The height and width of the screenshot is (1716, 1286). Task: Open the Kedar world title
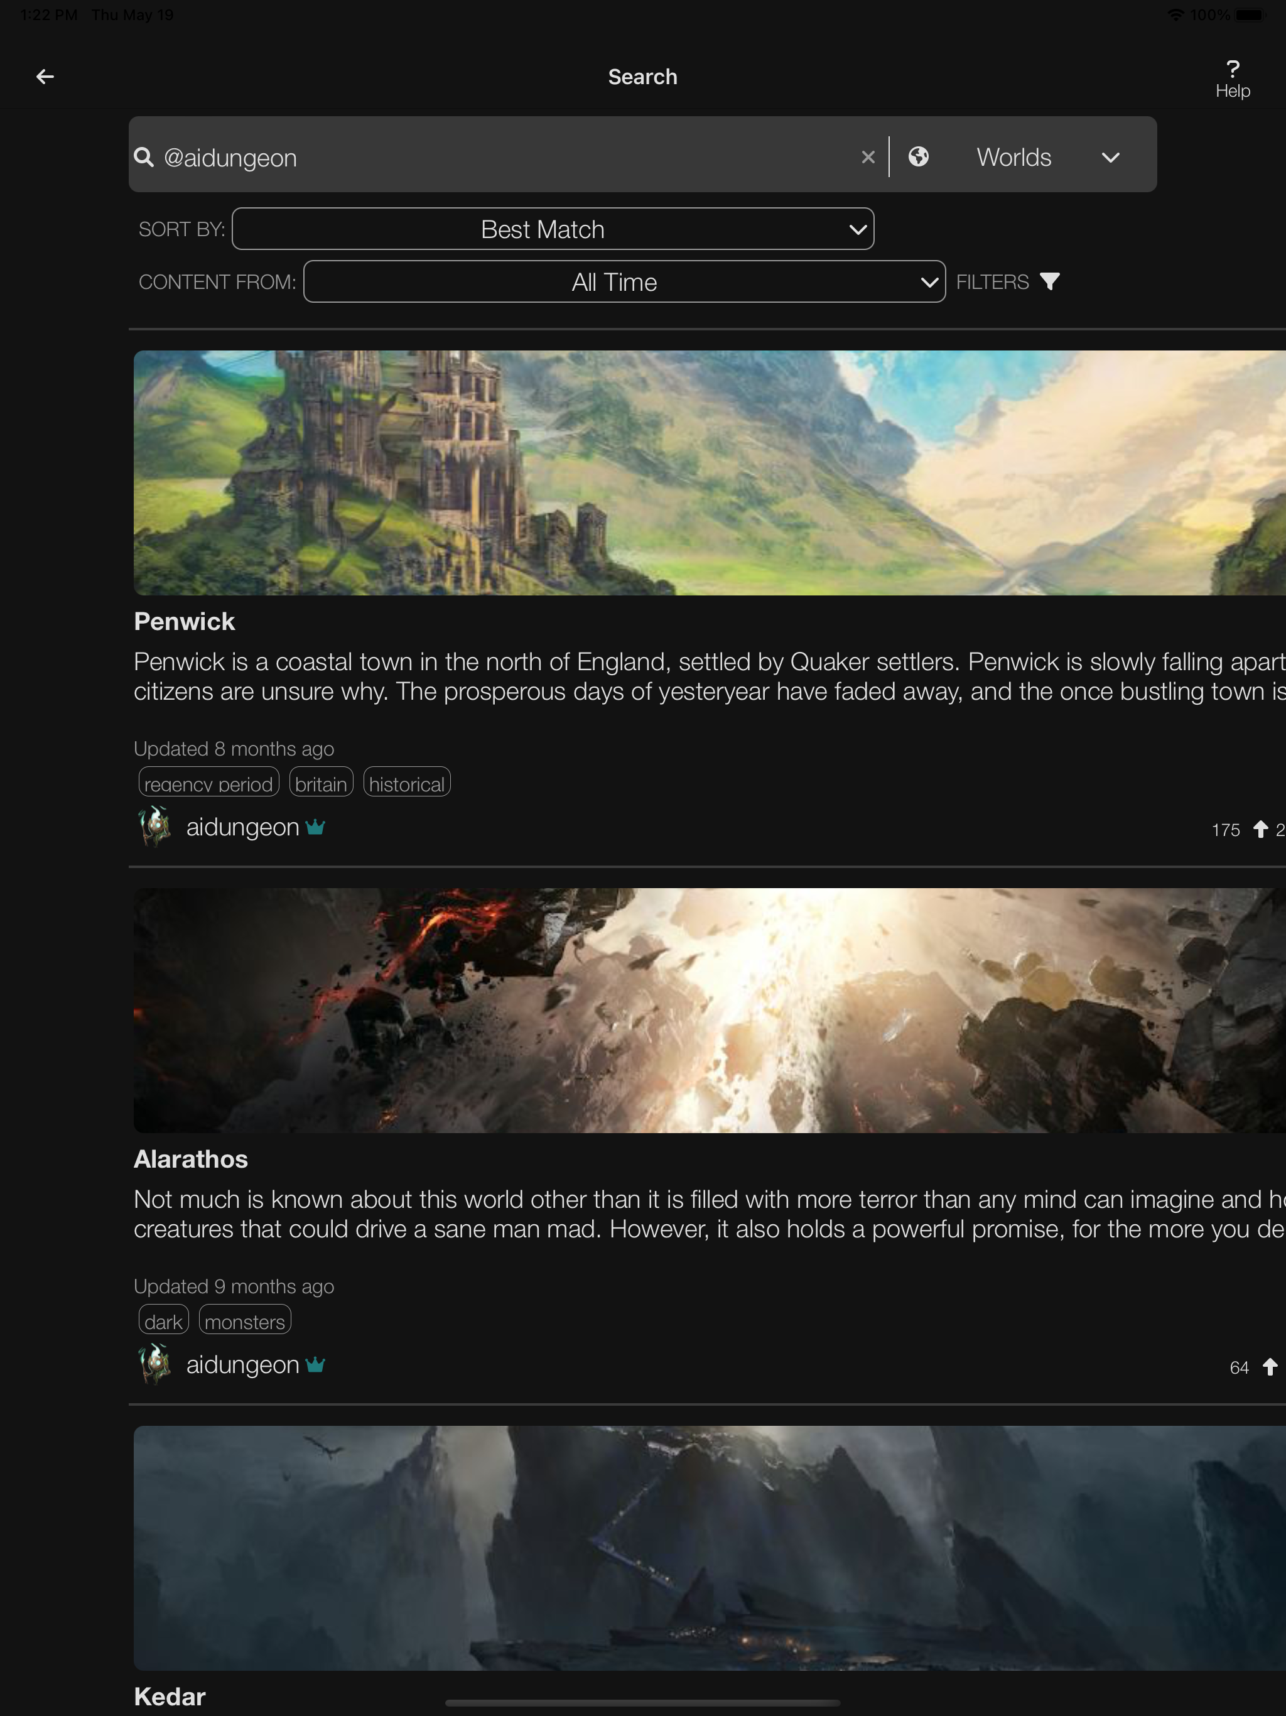[170, 1697]
